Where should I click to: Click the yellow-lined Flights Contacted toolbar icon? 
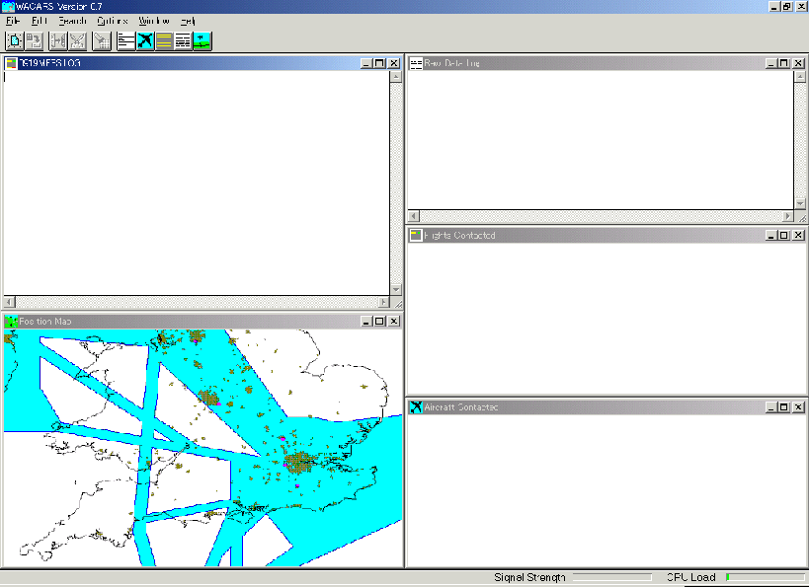click(x=164, y=40)
